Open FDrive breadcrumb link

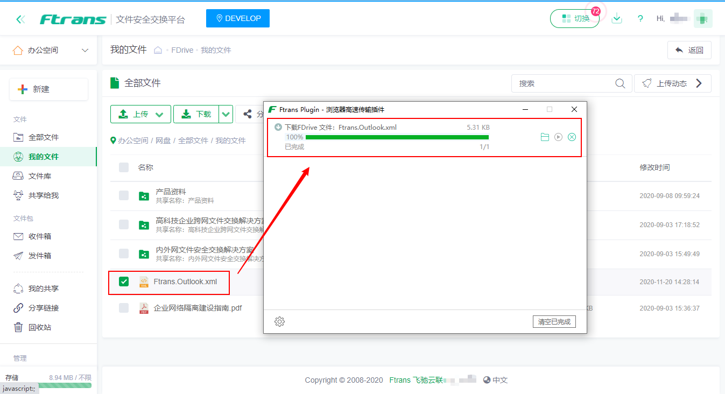(x=182, y=50)
